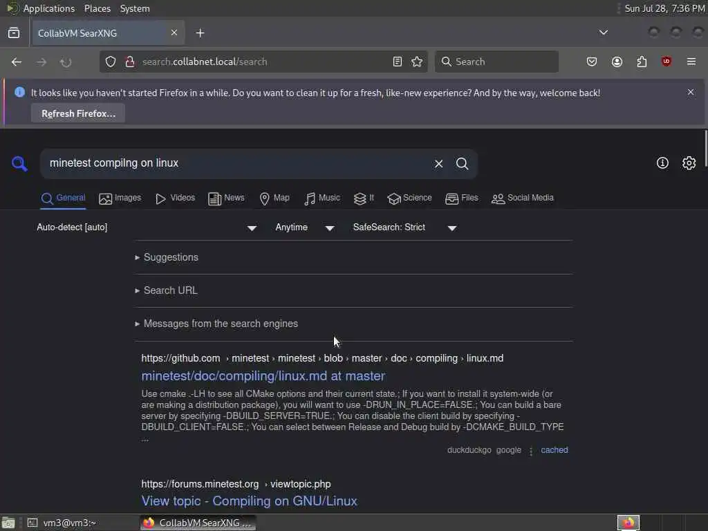Click CollabVM SearXNG taskbar window button

pos(198,523)
